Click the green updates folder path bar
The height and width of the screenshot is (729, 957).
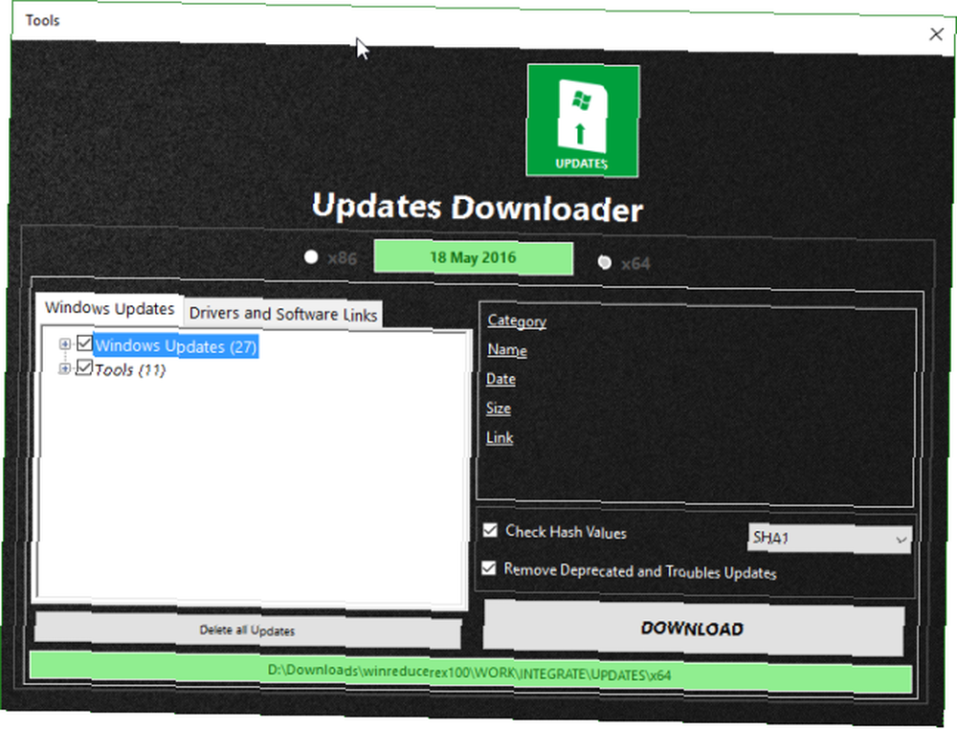[471, 673]
